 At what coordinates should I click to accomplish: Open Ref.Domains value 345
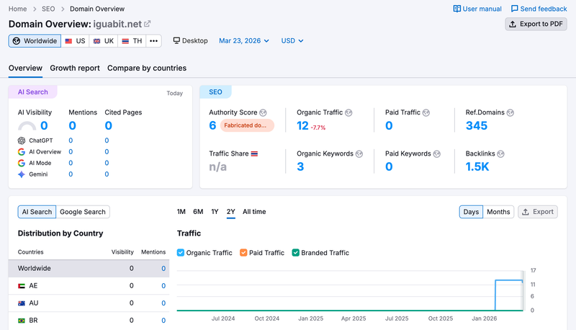[477, 125]
